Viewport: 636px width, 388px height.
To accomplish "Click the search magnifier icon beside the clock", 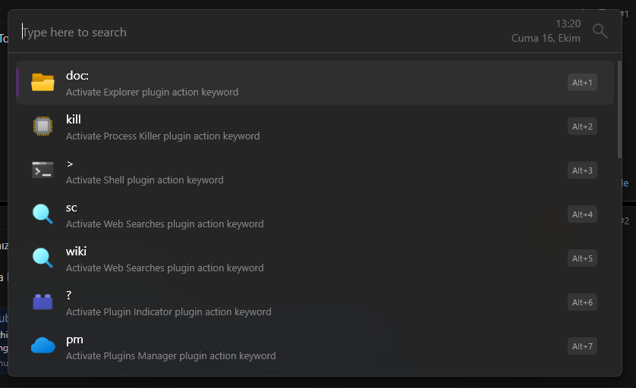I will 600,31.
